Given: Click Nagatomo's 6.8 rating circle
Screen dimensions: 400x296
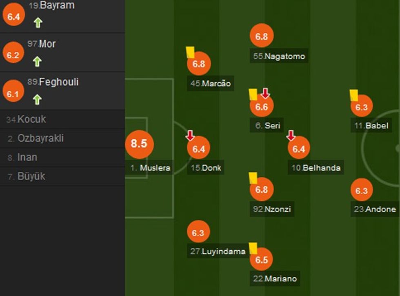Looking at the screenshot, I should coord(261,36).
